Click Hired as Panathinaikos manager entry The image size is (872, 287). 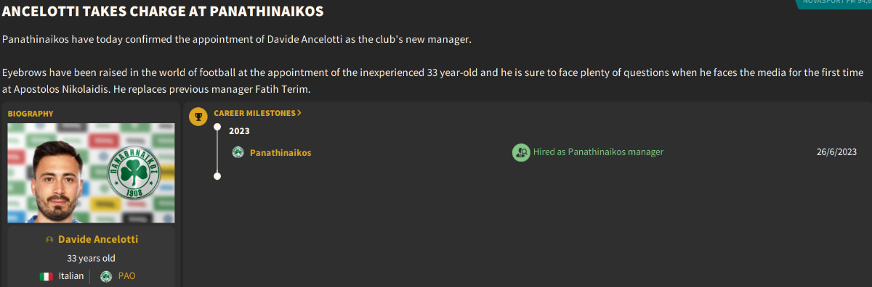click(x=599, y=152)
